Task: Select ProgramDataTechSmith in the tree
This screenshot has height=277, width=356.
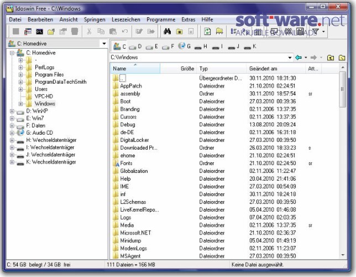Action: (x=60, y=82)
